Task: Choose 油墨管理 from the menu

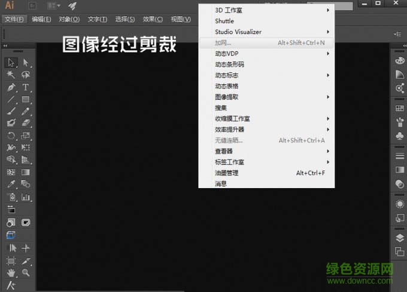Action: point(266,173)
